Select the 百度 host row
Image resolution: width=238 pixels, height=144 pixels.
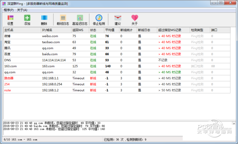click(117, 54)
